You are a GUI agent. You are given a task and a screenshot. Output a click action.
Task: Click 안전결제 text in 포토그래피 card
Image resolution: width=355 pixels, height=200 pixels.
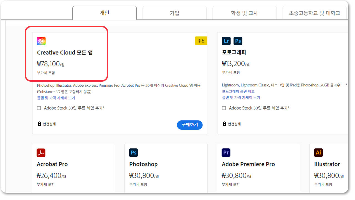(234, 124)
